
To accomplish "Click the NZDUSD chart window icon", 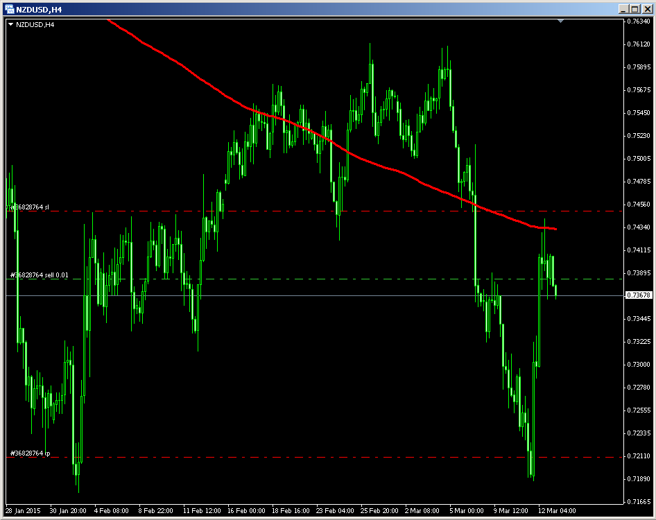I will (x=9, y=9).
